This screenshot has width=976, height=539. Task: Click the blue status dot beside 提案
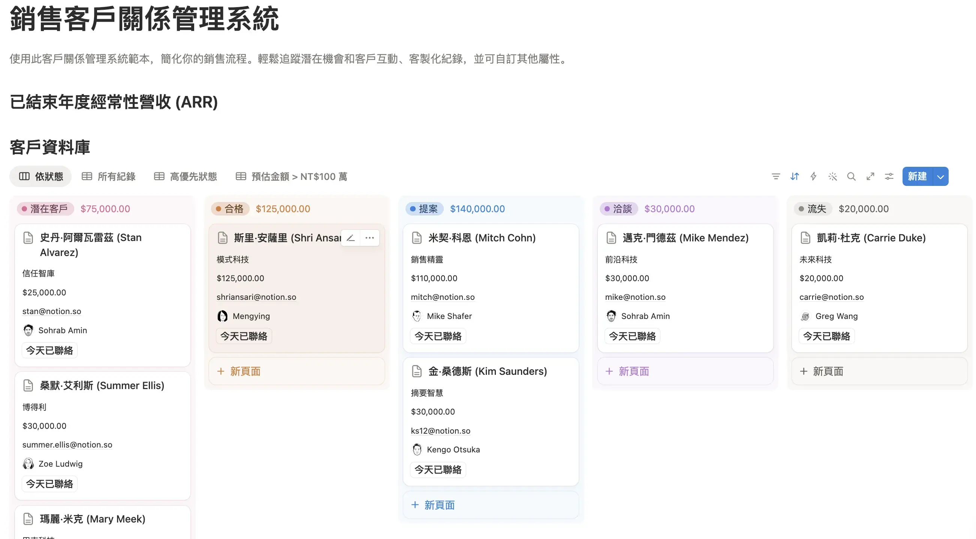tap(414, 209)
